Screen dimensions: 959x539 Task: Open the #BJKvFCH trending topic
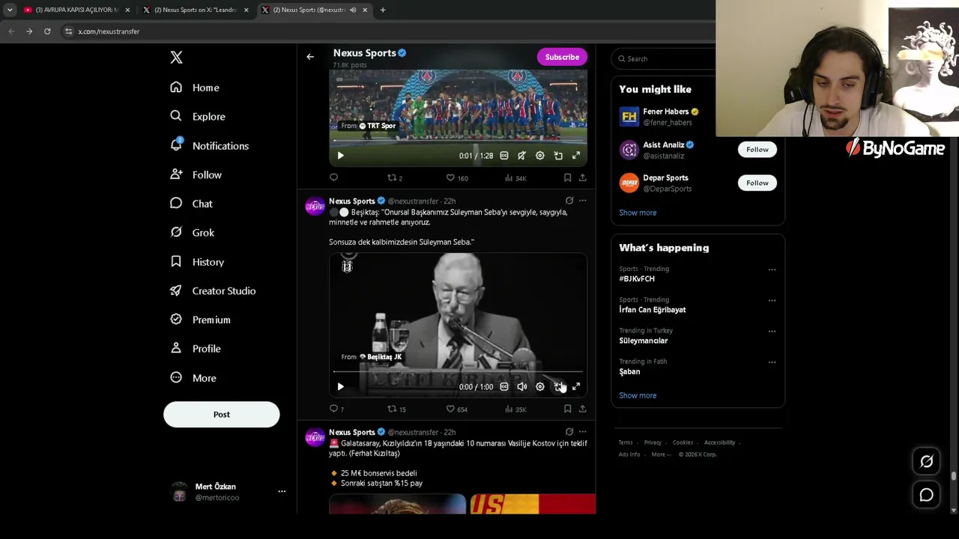(637, 278)
